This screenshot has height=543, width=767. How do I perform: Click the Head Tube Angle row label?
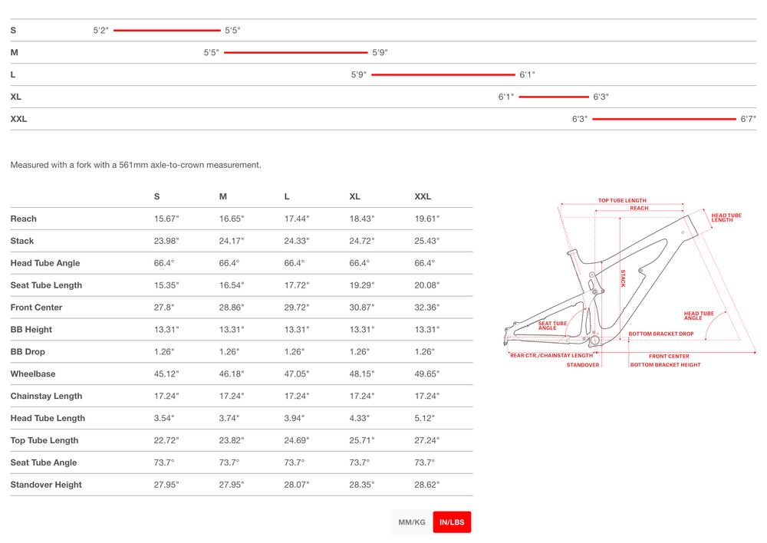(45, 263)
